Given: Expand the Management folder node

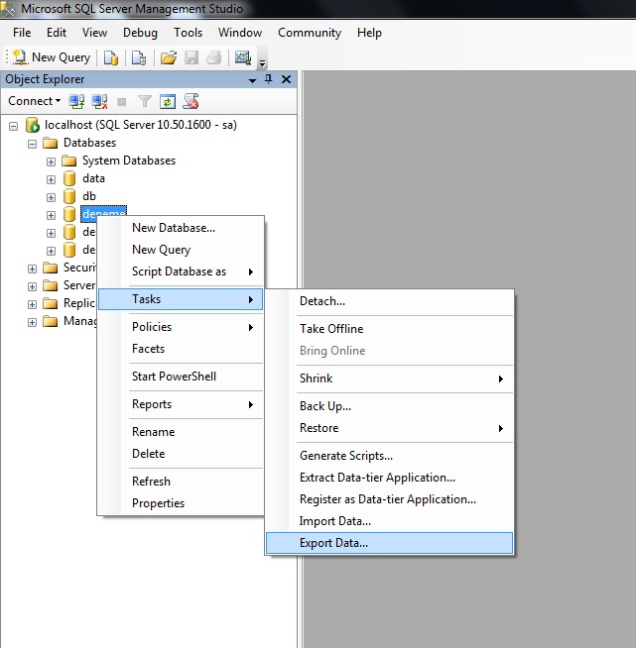Looking at the screenshot, I should [x=33, y=322].
